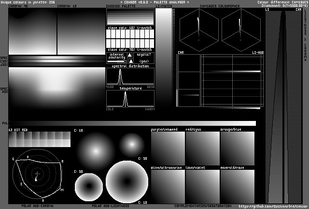
Task: Click the lower internal similarity warning triangle
Action: pos(130,61)
